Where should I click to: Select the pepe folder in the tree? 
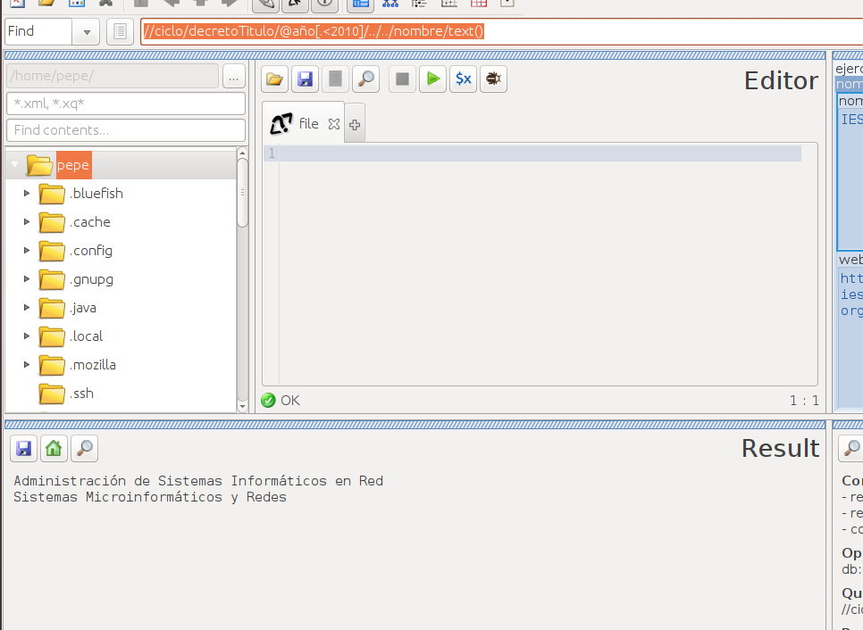click(74, 165)
